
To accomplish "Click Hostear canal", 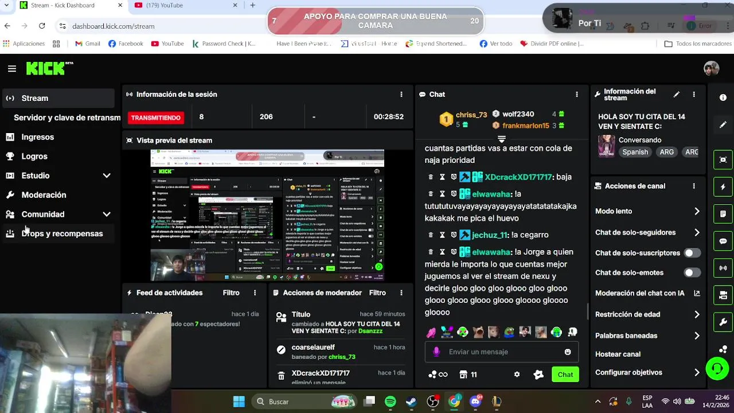I will click(x=618, y=354).
